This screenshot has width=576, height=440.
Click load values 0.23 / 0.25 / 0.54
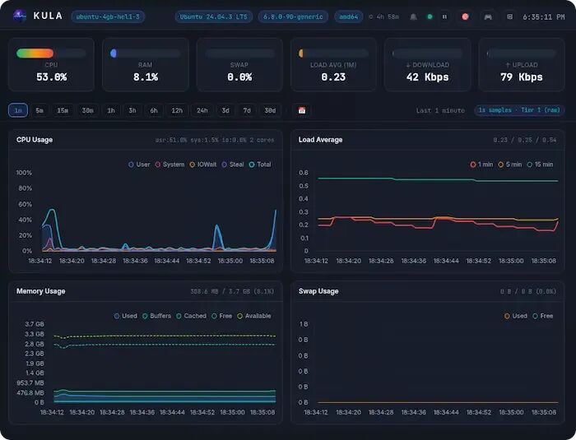pos(525,140)
